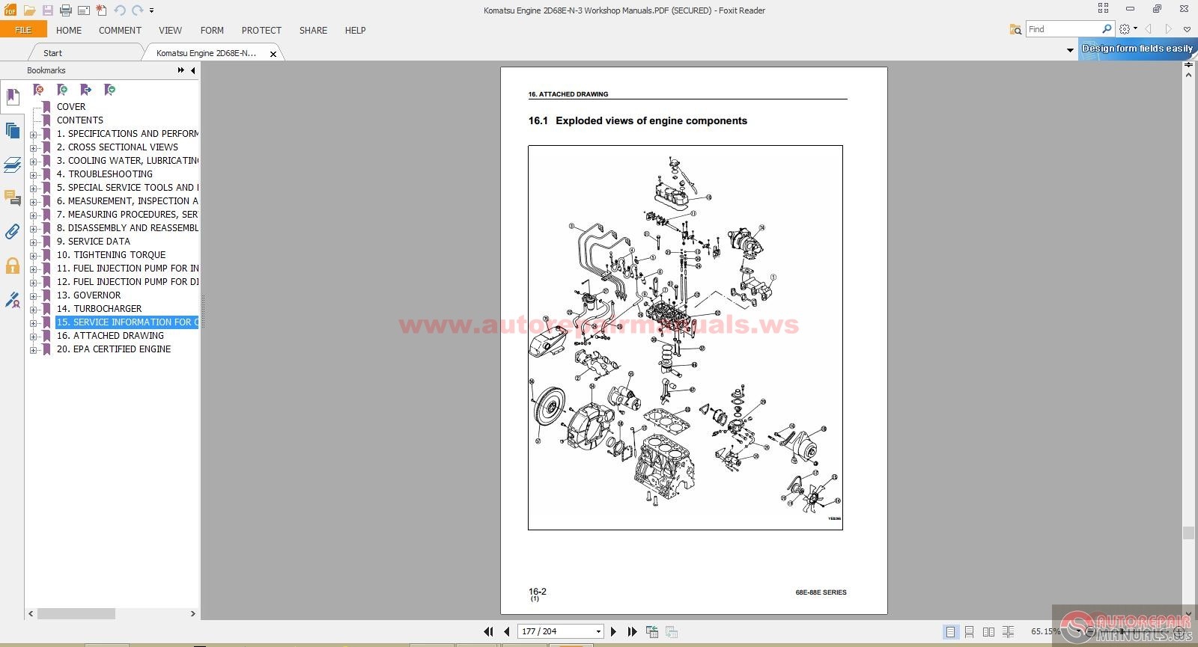Image resolution: width=1198 pixels, height=647 pixels.
Task: Click the advanced search folder icon
Action: click(1015, 29)
